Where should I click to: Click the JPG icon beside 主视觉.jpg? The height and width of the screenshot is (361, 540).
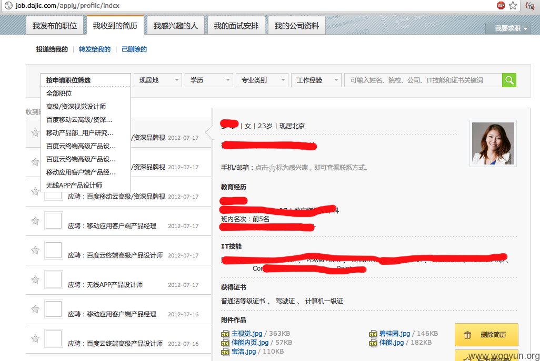225,334
